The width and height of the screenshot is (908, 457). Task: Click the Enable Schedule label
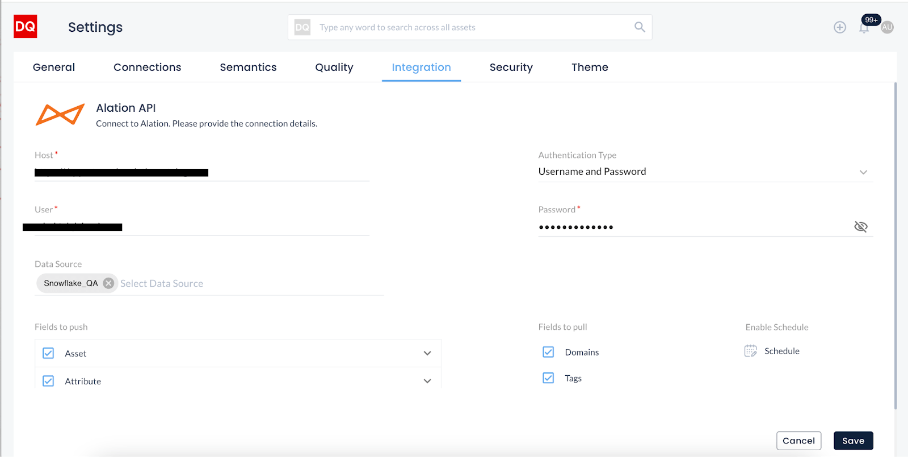click(777, 327)
